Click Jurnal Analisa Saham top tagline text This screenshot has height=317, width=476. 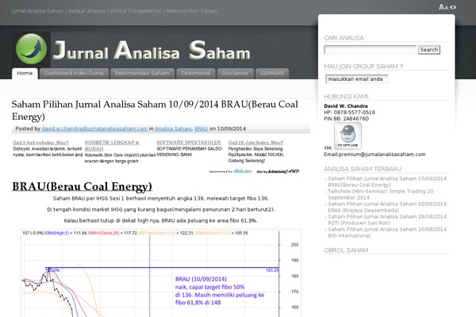114,11
